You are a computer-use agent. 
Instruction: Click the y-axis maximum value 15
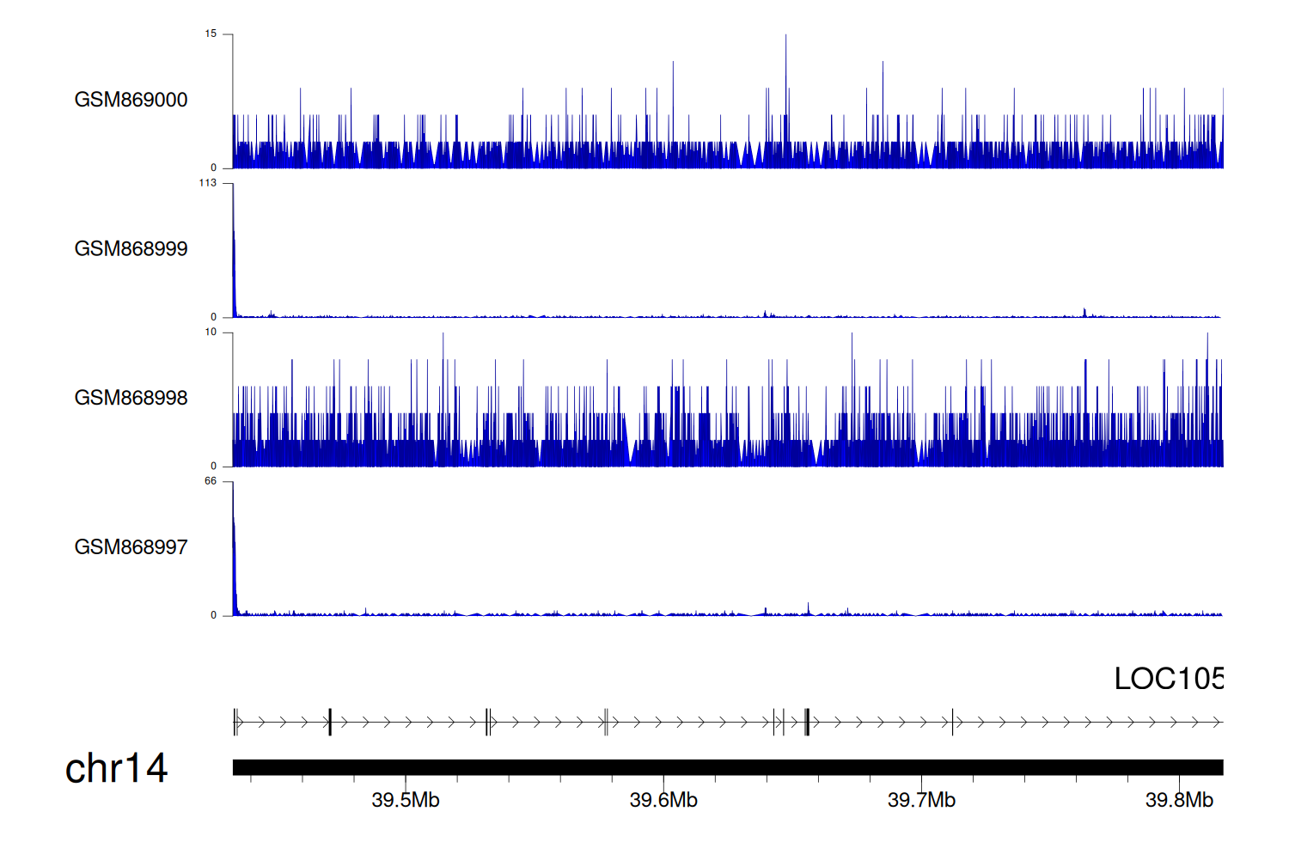211,34
